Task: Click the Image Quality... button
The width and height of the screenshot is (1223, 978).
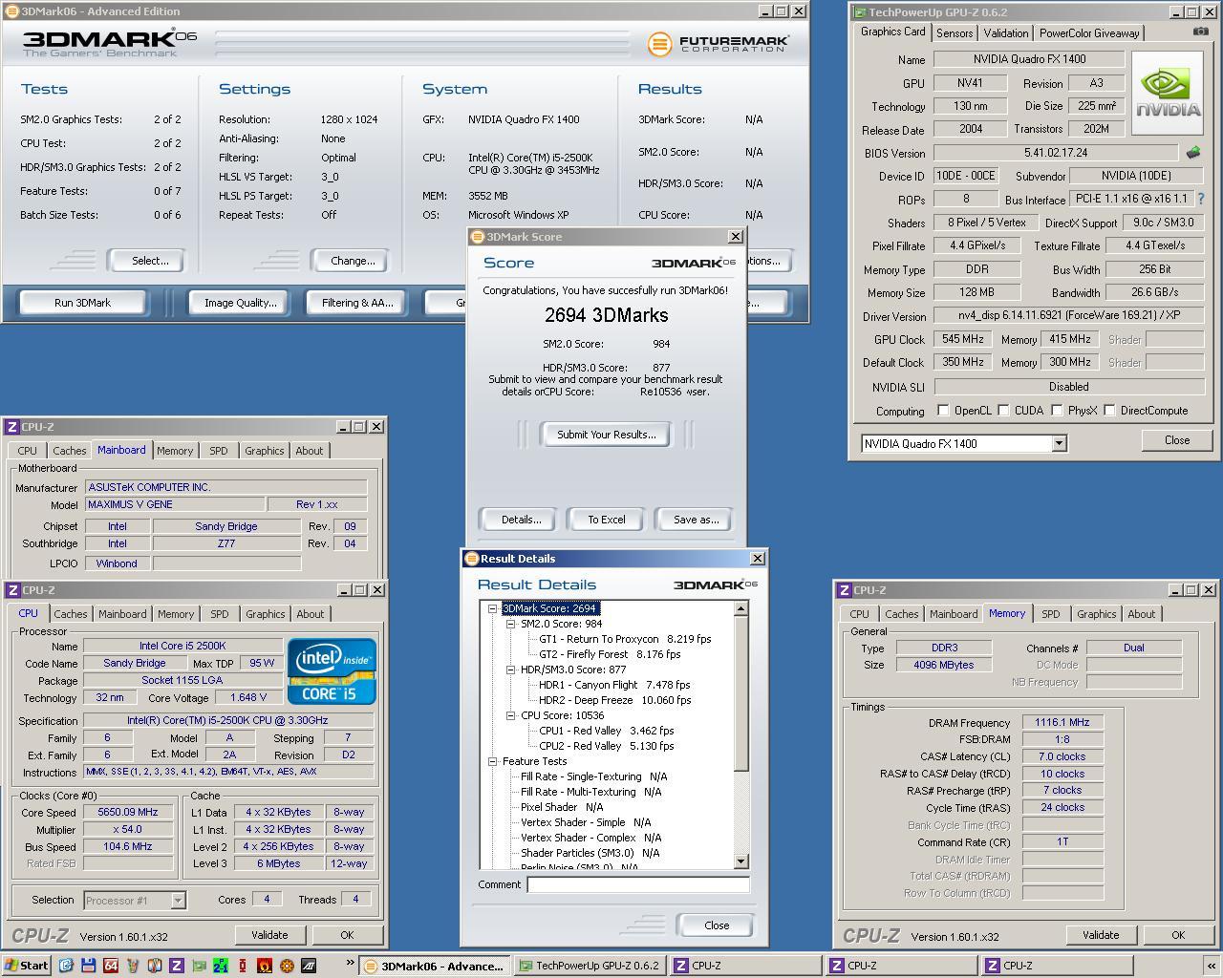Action: pos(241,303)
